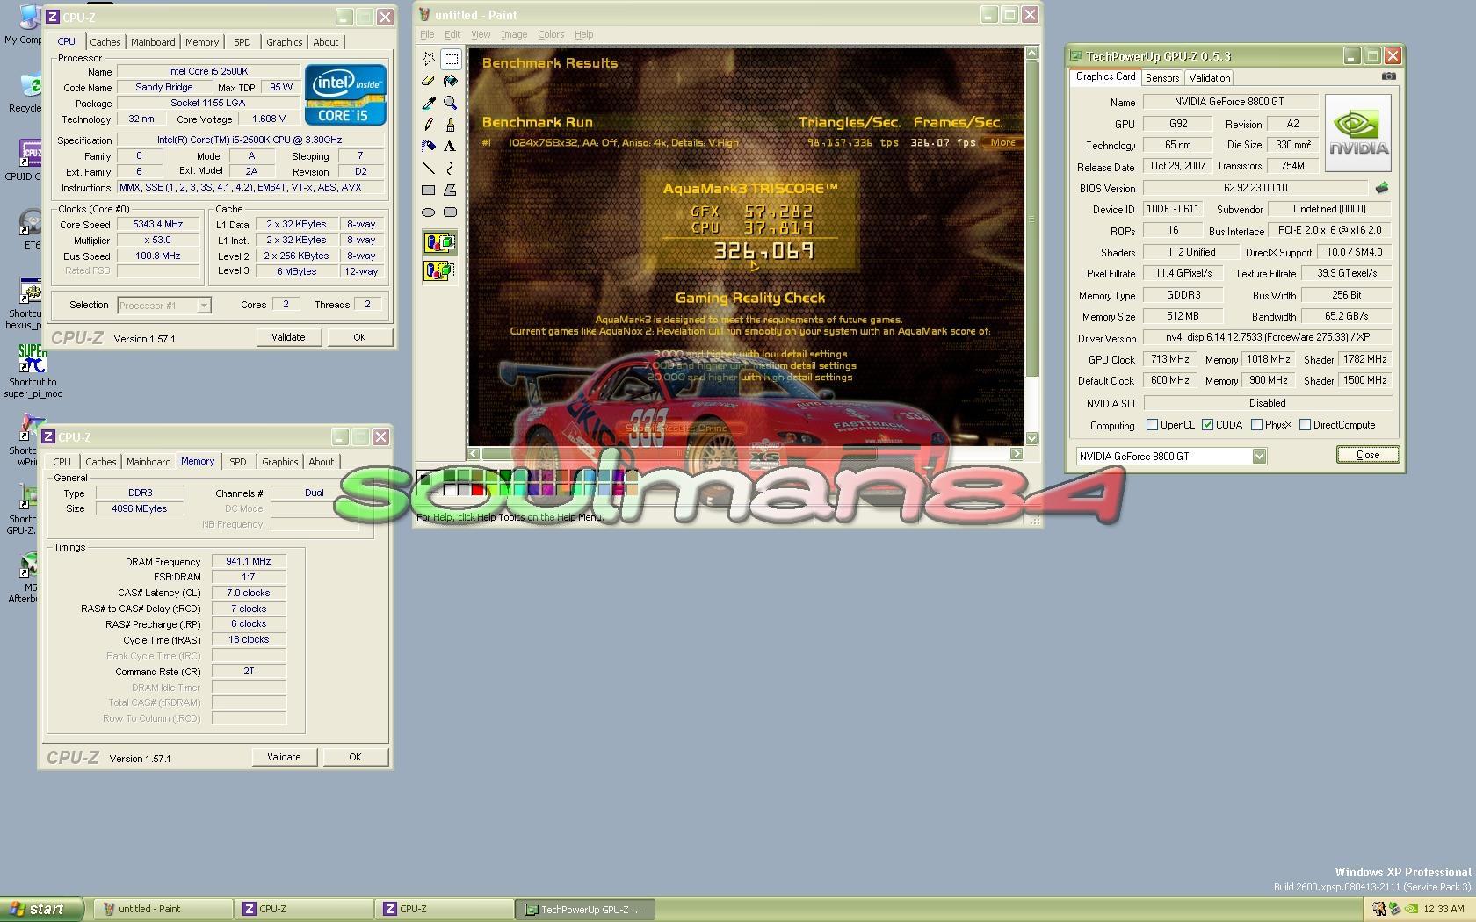The width and height of the screenshot is (1476, 922).
Task: Click OK in the memory CPU-Z window
Action: 355,757
